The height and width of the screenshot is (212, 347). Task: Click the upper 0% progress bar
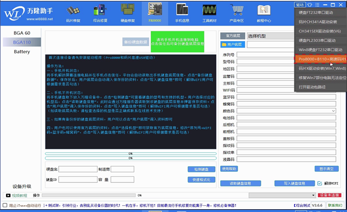click(x=130, y=154)
